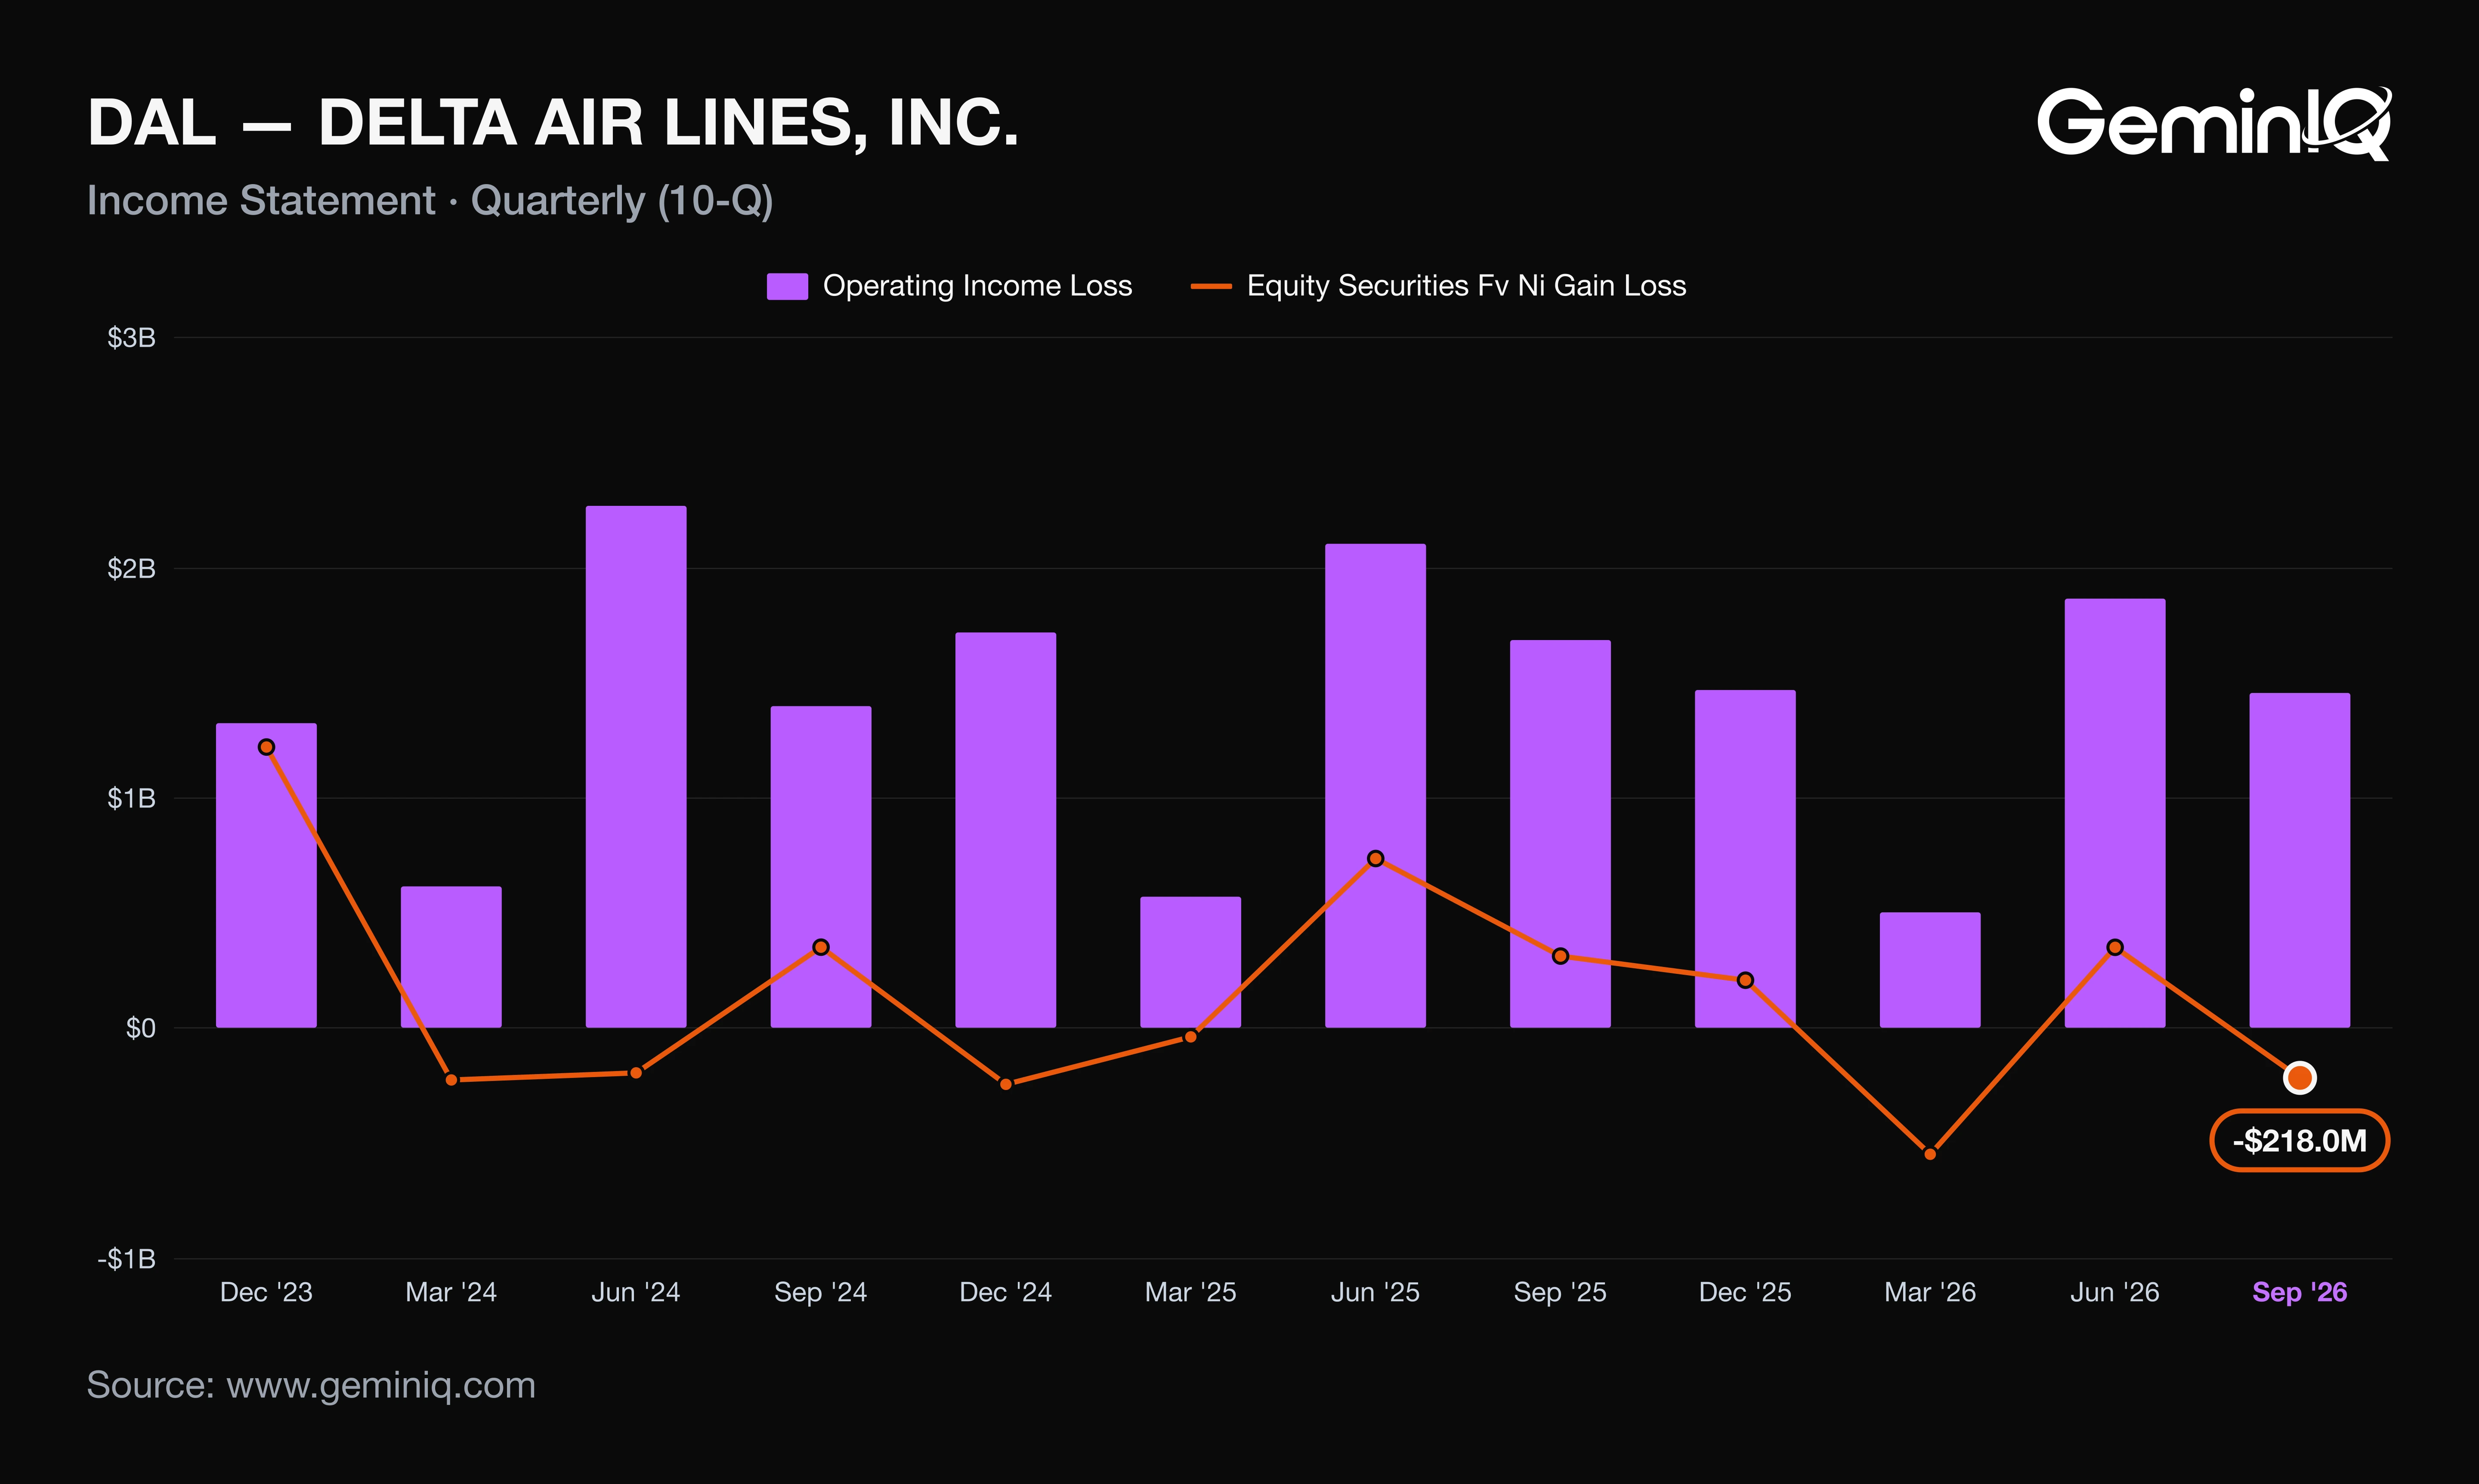Click the 'Dec '23' axis label

click(x=266, y=1292)
